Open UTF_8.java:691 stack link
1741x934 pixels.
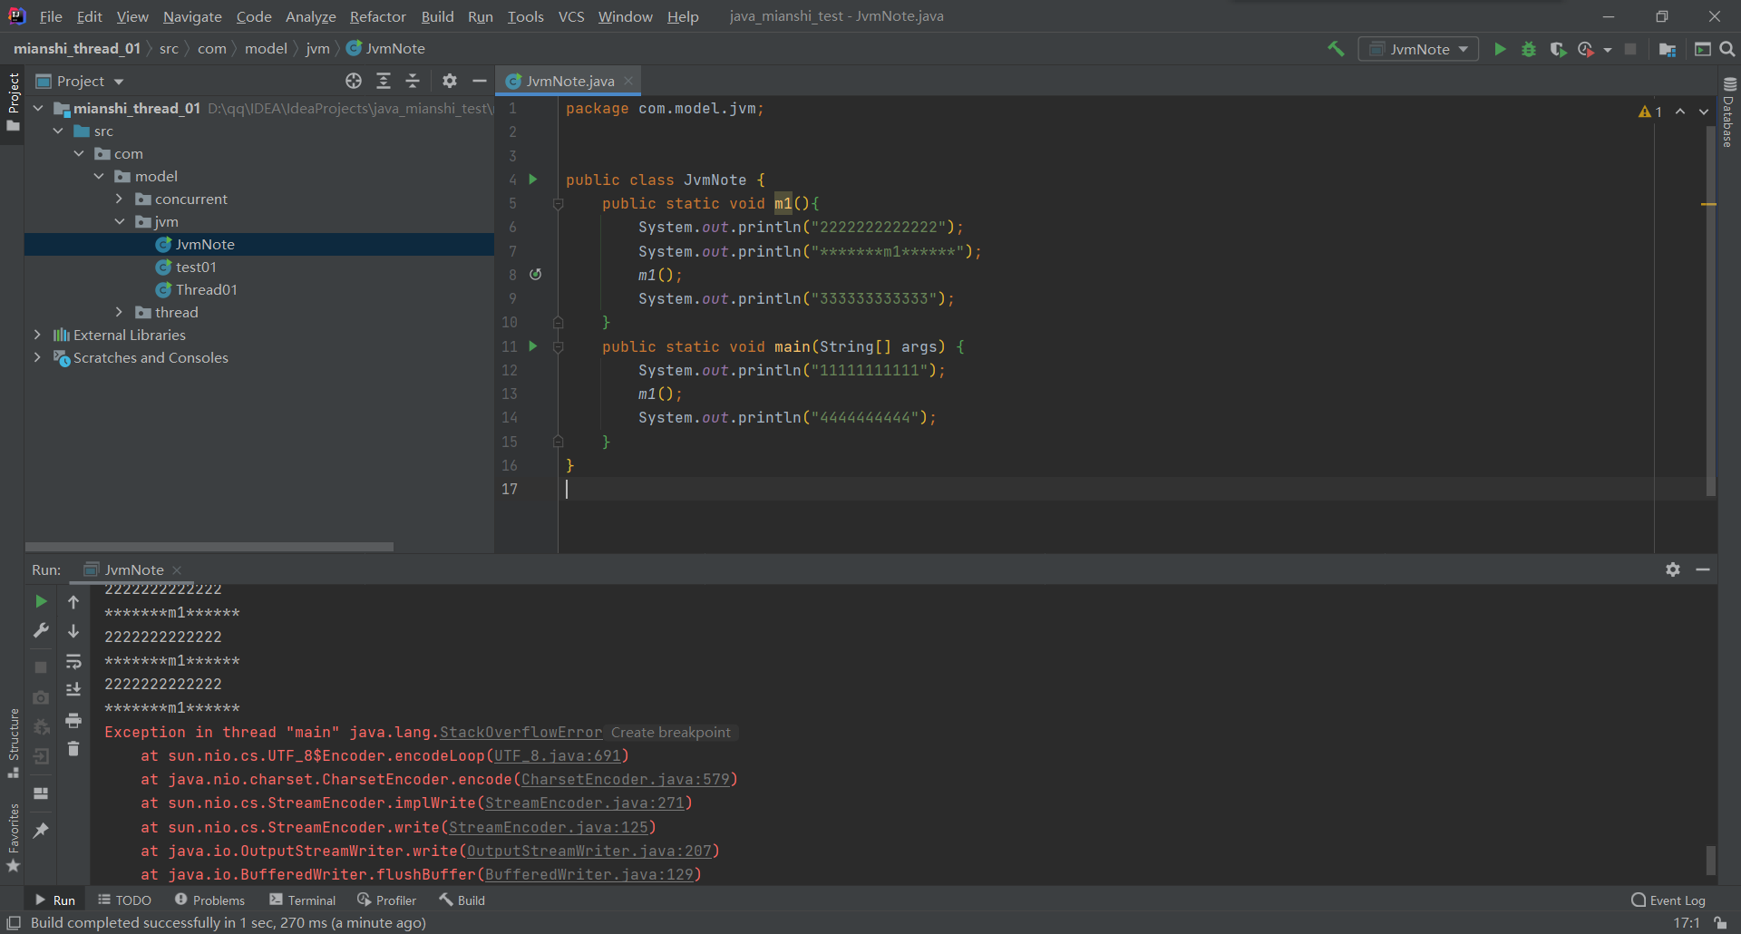point(558,755)
